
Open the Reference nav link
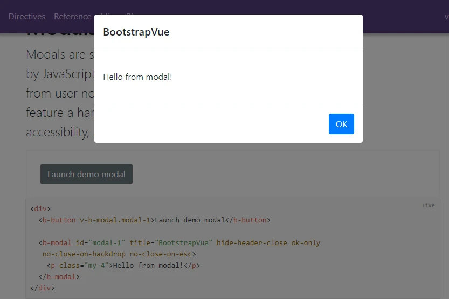(72, 17)
